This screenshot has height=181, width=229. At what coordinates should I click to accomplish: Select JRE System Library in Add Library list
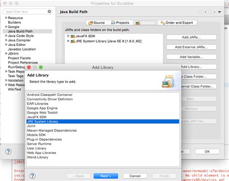coord(103,122)
